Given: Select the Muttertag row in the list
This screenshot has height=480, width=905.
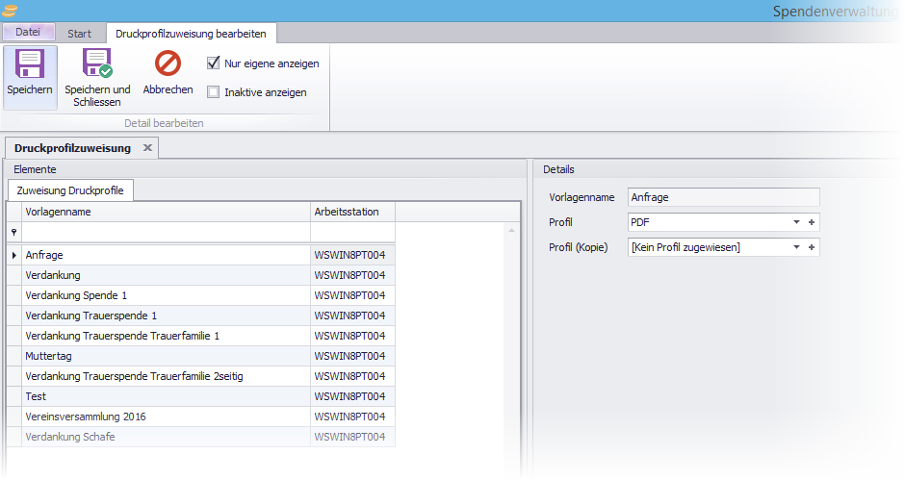Looking at the screenshot, I should (166, 356).
